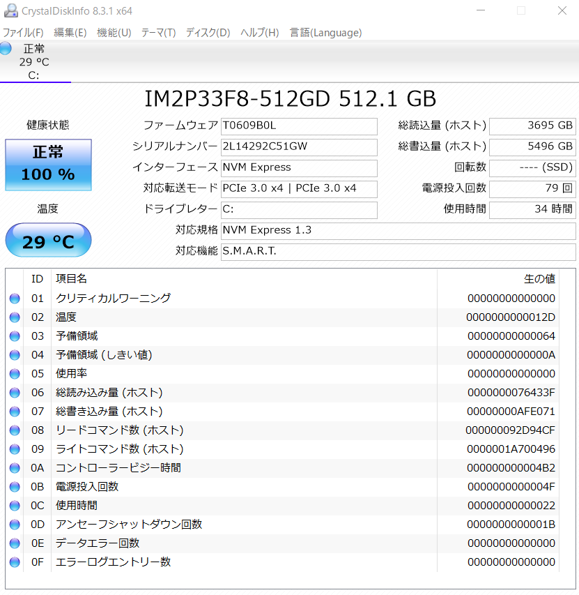
Task: Click status dot for 総書き込み量 (ホスト) row
Action: (x=15, y=412)
